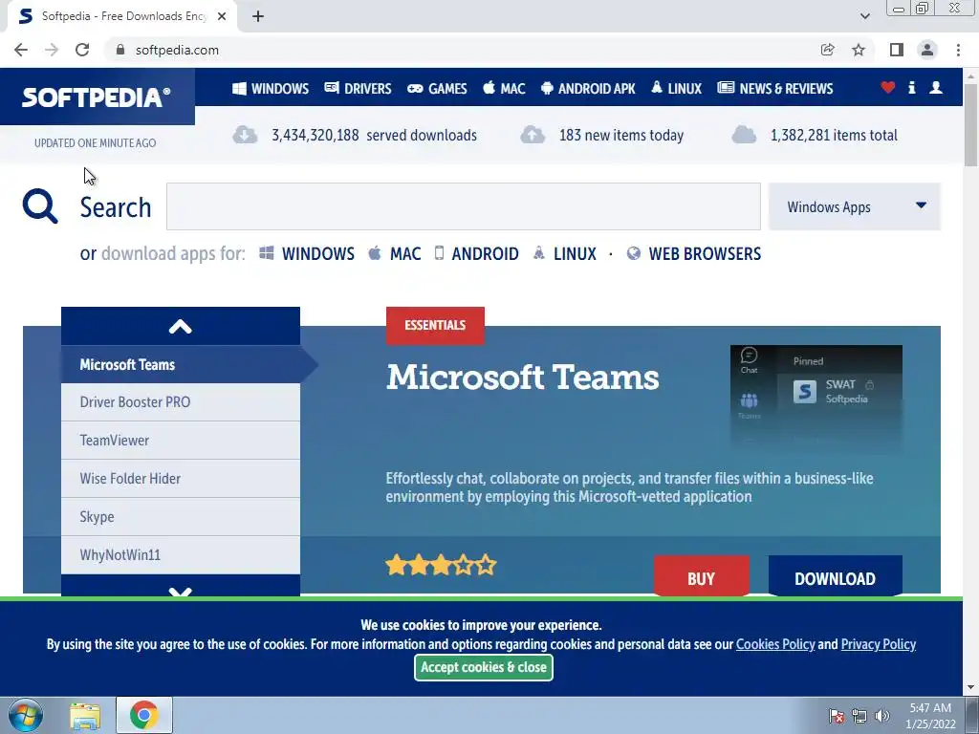
Task: Select Wise Folder Hider in list
Action: 181,478
